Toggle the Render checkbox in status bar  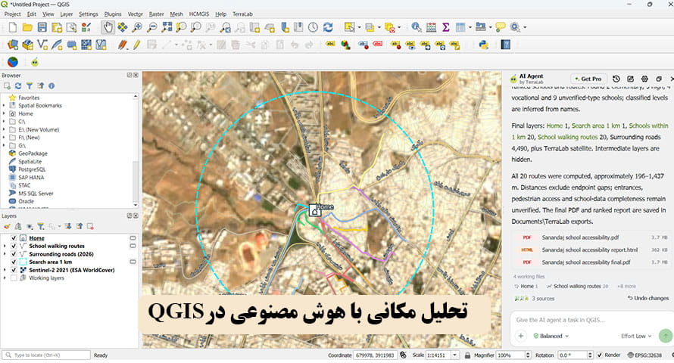[600, 355]
